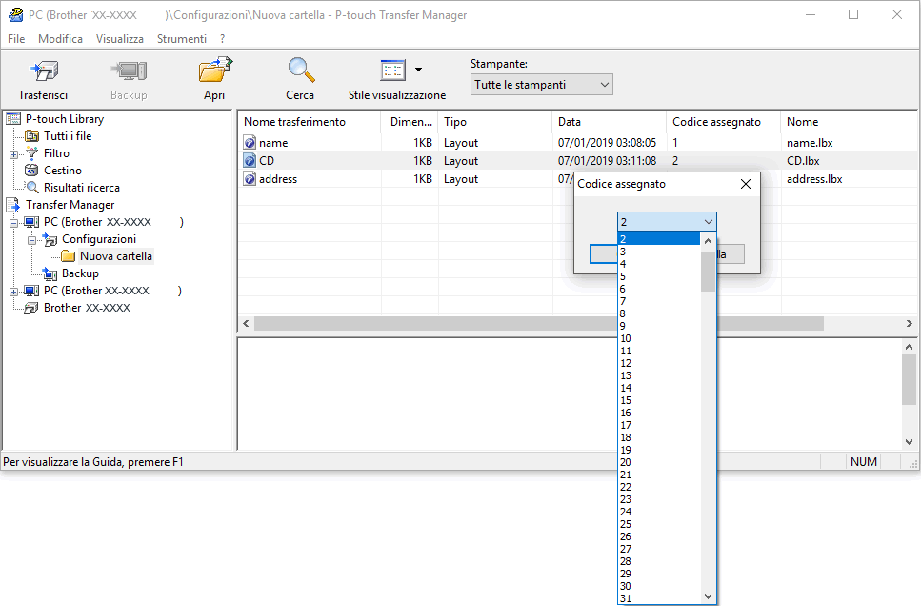Image resolution: width=921 pixels, height=606 pixels.
Task: Click the preview pane scroll down arrow
Action: pyautogui.click(x=909, y=442)
